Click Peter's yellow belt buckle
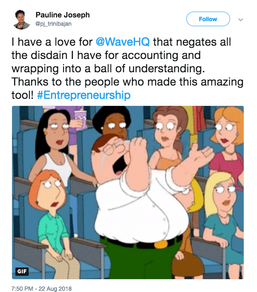This screenshot has height=292, width=257. click(161, 244)
